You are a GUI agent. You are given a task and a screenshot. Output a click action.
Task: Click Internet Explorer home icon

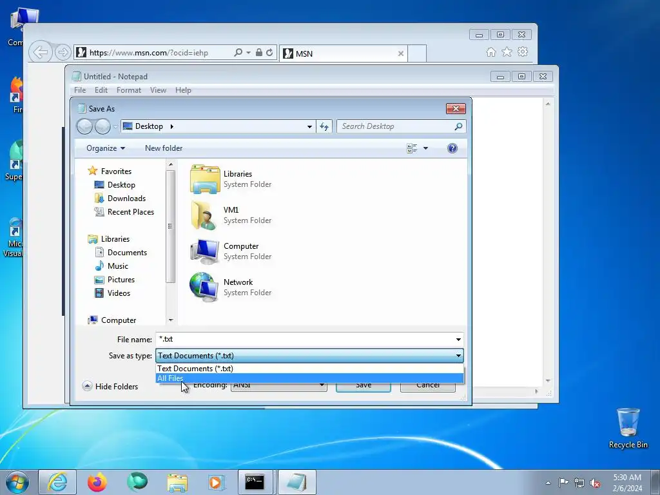(x=490, y=52)
